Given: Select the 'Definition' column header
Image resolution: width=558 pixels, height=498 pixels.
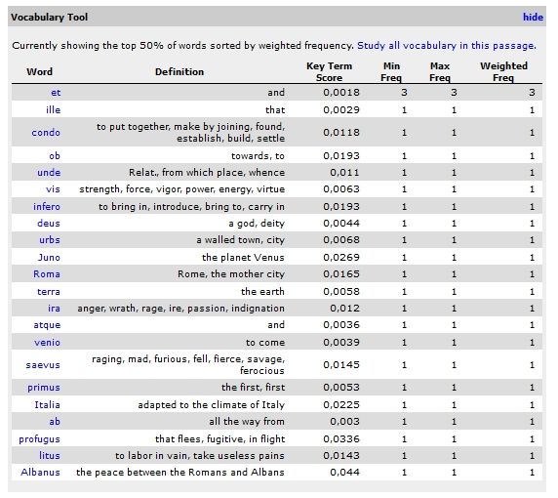Looking at the screenshot, I should click(179, 72).
